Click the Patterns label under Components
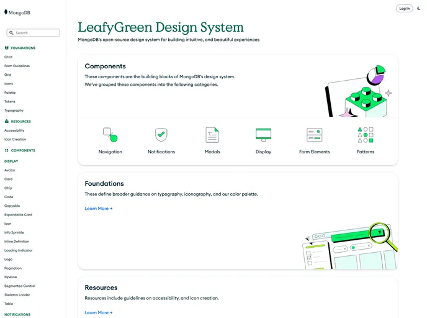 coord(366,152)
